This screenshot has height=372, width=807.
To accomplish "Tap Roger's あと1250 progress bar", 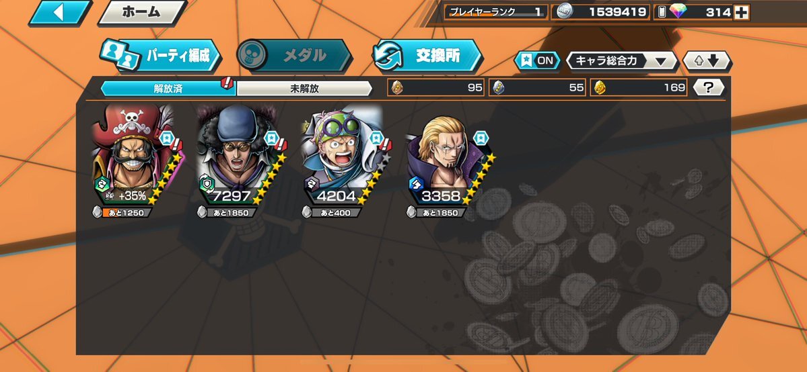I will pos(122,212).
